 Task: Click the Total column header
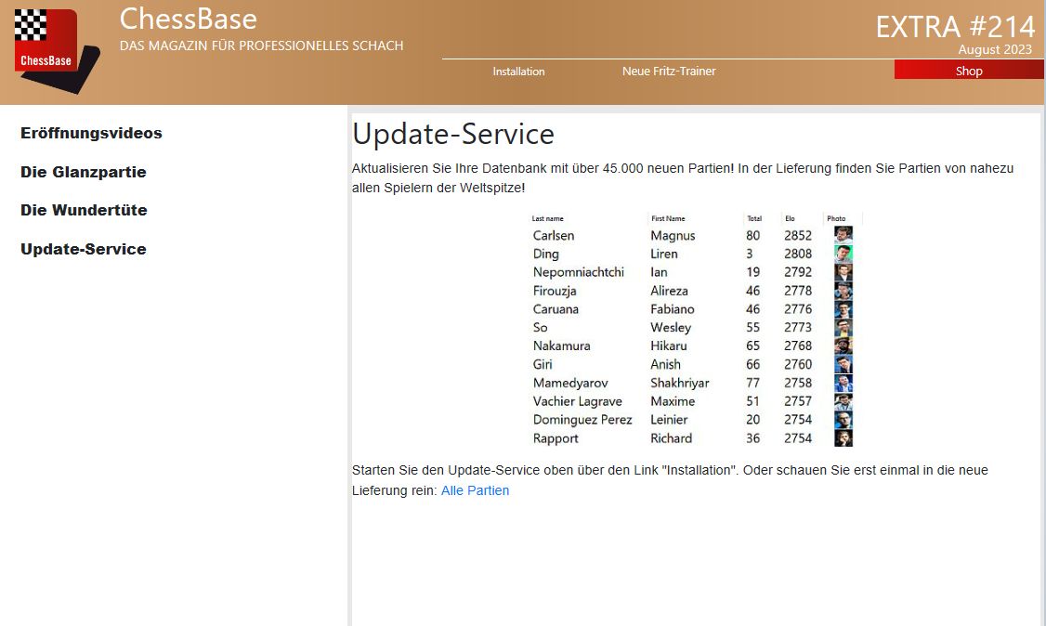754,218
